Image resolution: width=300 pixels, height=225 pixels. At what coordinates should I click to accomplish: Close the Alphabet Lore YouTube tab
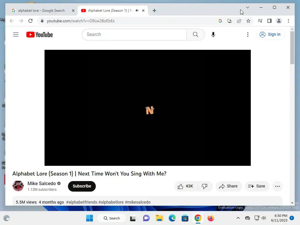click(x=143, y=11)
